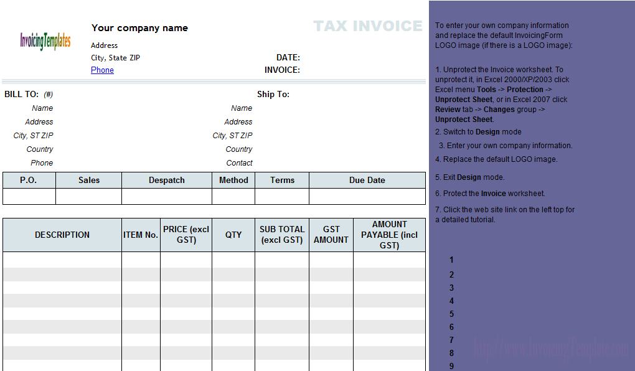
Task: Click row number 4 in the purple panel
Action: tap(451, 301)
